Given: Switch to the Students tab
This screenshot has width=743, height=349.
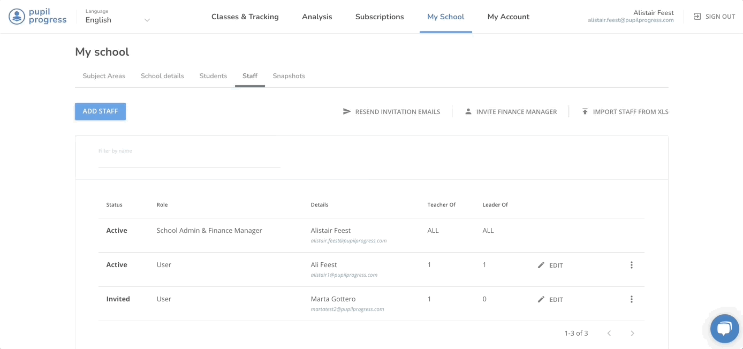Looking at the screenshot, I should (x=213, y=76).
